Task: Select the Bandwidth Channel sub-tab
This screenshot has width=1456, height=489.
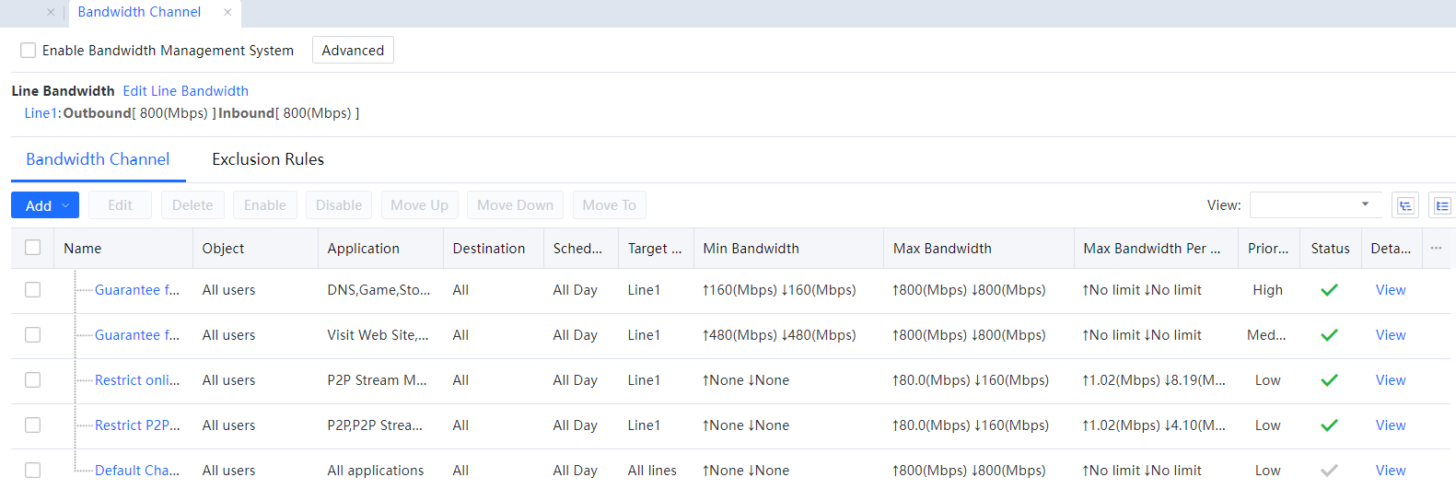Action: (98, 159)
